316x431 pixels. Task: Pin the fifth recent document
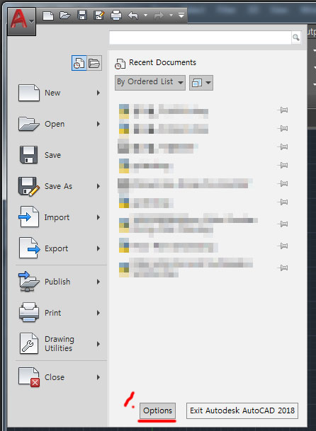tap(283, 183)
